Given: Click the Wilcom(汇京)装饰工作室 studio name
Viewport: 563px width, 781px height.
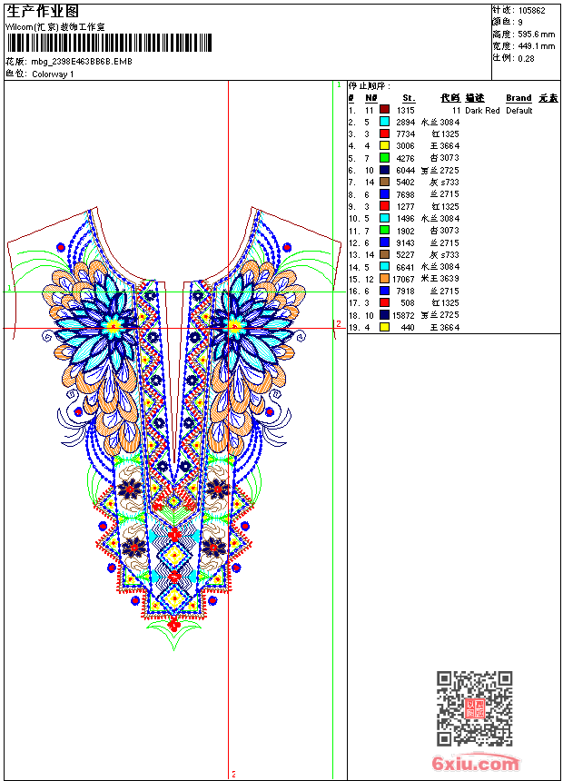Looking at the screenshot, I should [x=55, y=27].
